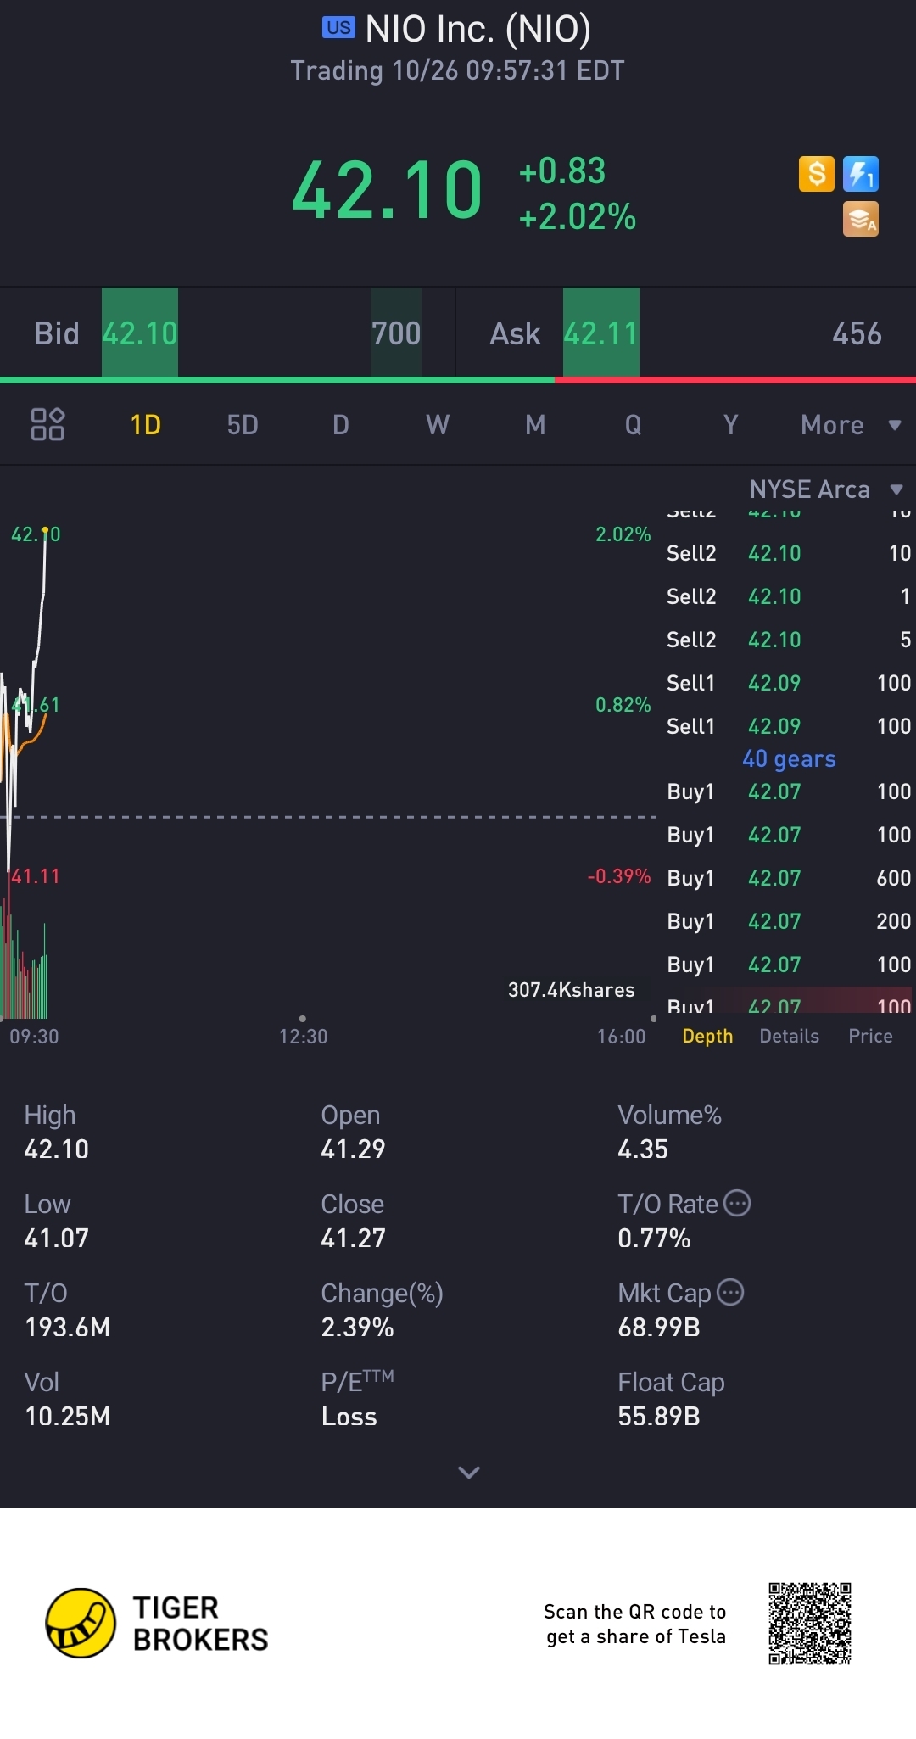This screenshot has width=916, height=1739.
Task: Tap the Ask price 42.11
Action: (601, 333)
